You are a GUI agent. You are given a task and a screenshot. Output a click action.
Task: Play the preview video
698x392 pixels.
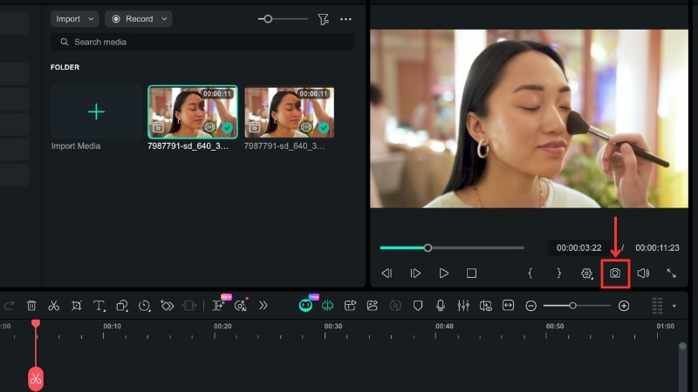[x=444, y=273]
